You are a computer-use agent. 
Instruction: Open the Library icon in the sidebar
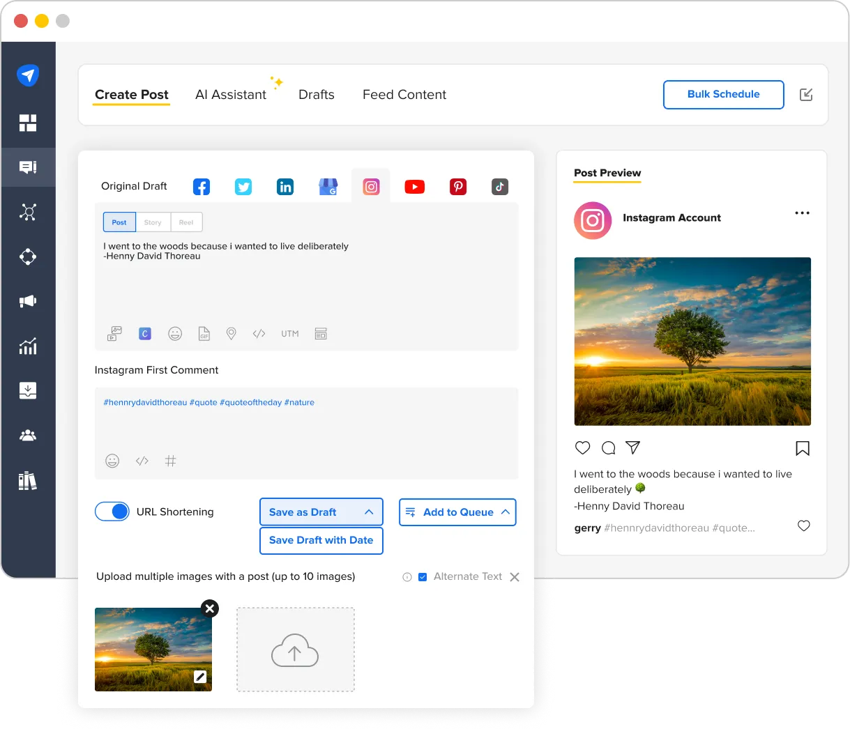point(29,480)
